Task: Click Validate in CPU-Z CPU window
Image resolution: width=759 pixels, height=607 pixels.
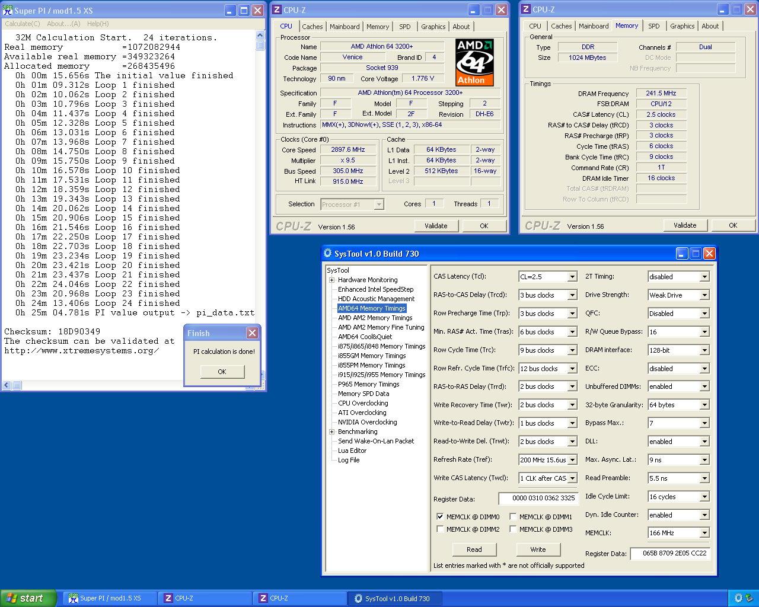Action: [436, 226]
